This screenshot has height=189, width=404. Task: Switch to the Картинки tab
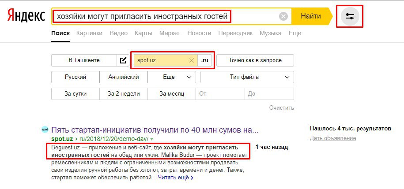tap(89, 33)
